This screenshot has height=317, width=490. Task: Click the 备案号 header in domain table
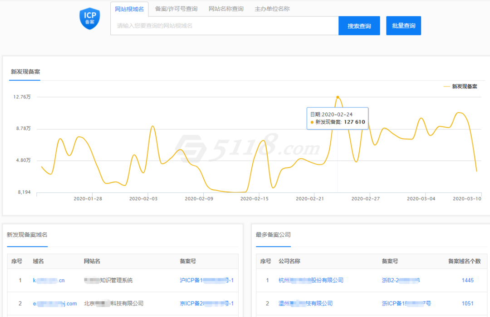click(x=188, y=261)
